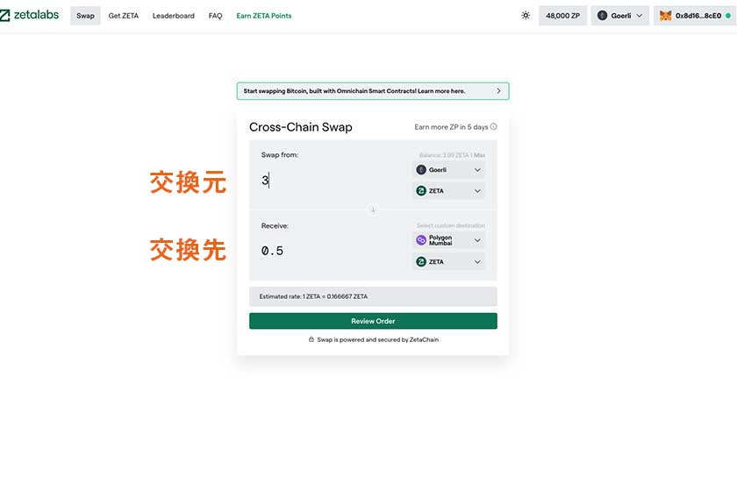Click the 48,000 ZP points button
Screen dimensions: 737x491
point(562,16)
